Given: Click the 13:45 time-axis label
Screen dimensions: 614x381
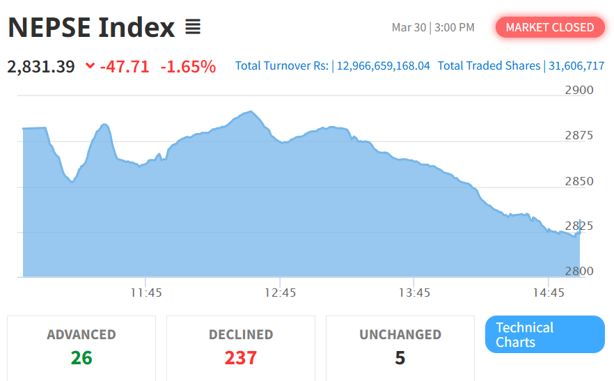Looking at the screenshot, I should tap(414, 293).
